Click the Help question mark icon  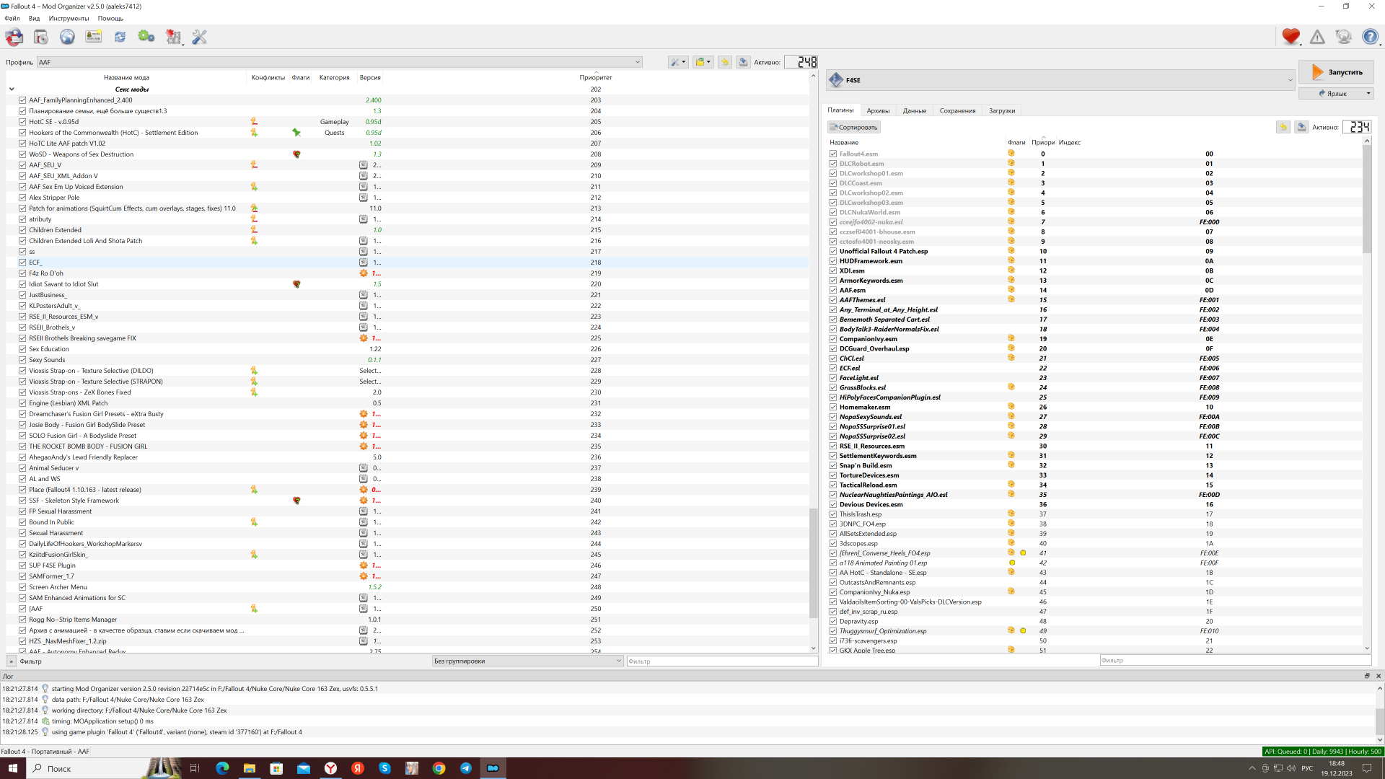tap(1370, 37)
